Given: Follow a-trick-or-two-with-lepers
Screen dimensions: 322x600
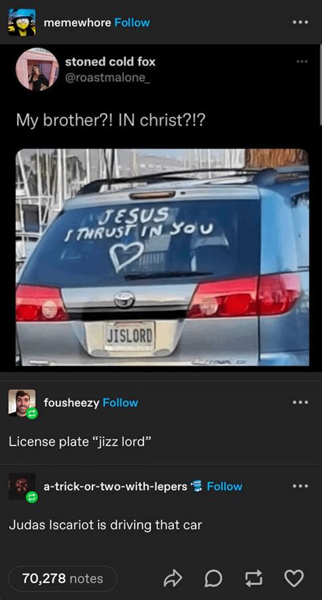Looking at the screenshot, I should [224, 486].
